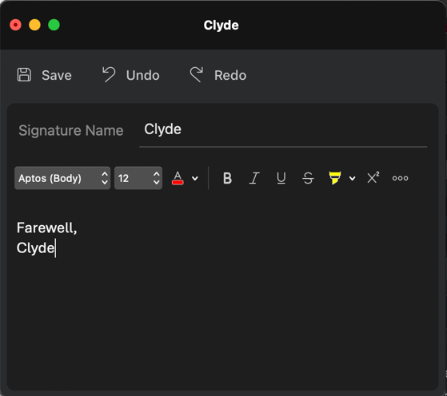
Task: Open the Aptos (Body) font selector
Action: point(62,178)
